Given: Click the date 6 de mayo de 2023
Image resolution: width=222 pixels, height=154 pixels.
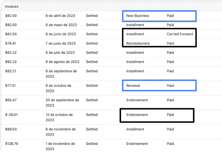Looking at the screenshot, I should tap(61, 25).
